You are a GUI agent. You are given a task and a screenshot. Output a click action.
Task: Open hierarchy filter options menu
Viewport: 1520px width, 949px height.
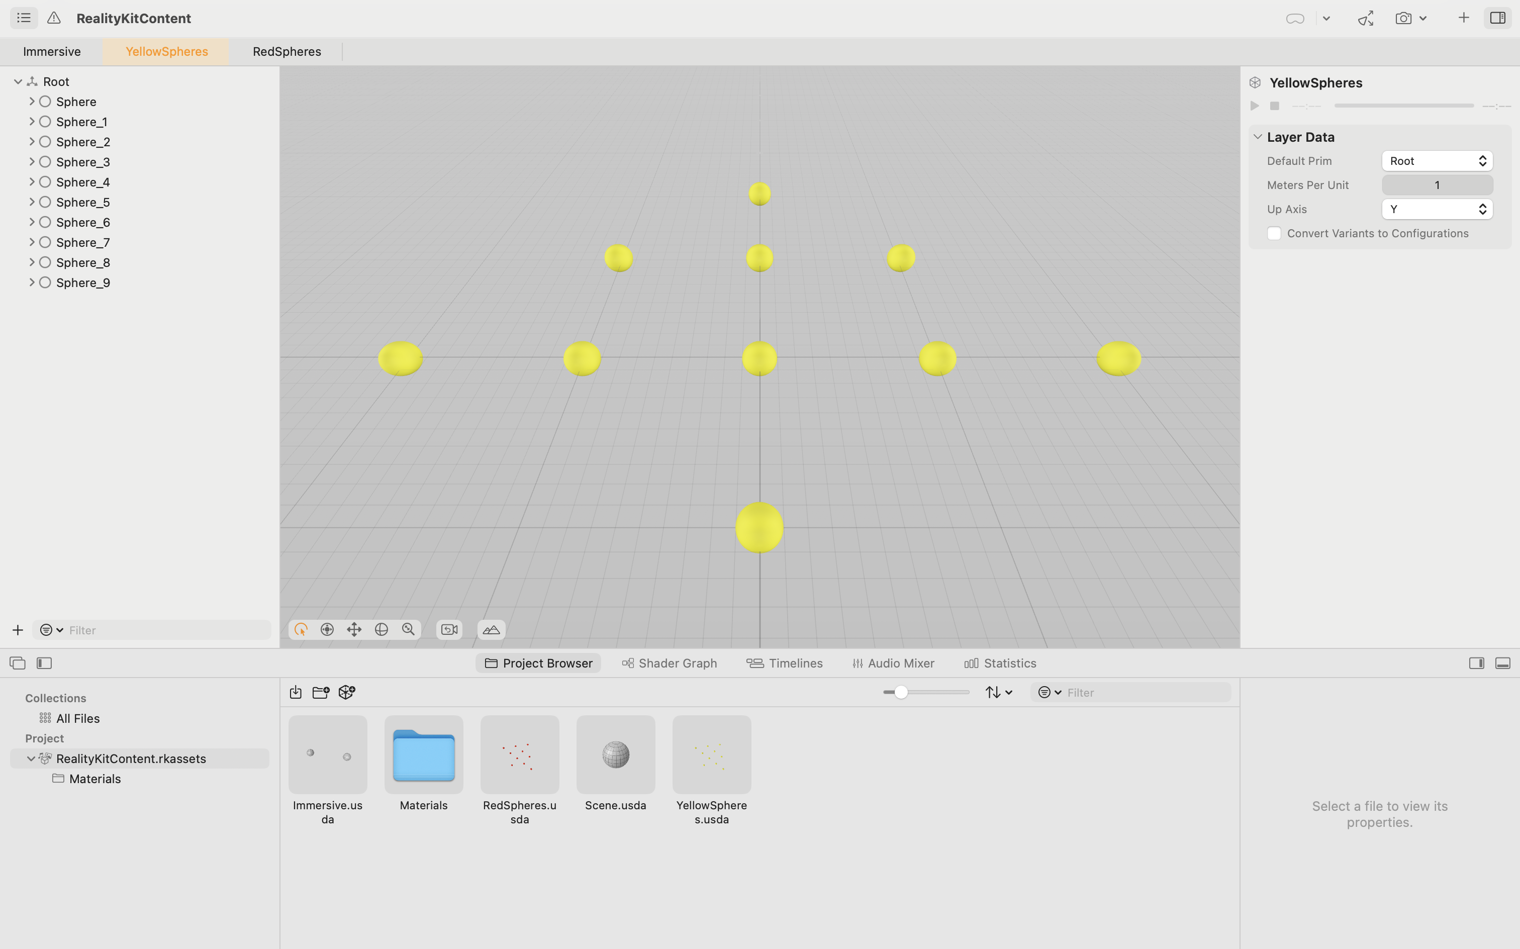51,629
